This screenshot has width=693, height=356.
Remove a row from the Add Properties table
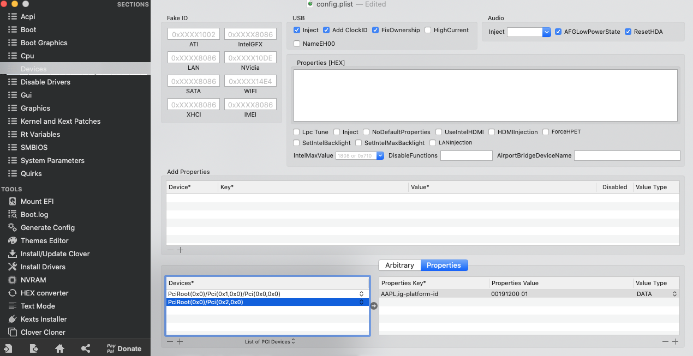170,250
